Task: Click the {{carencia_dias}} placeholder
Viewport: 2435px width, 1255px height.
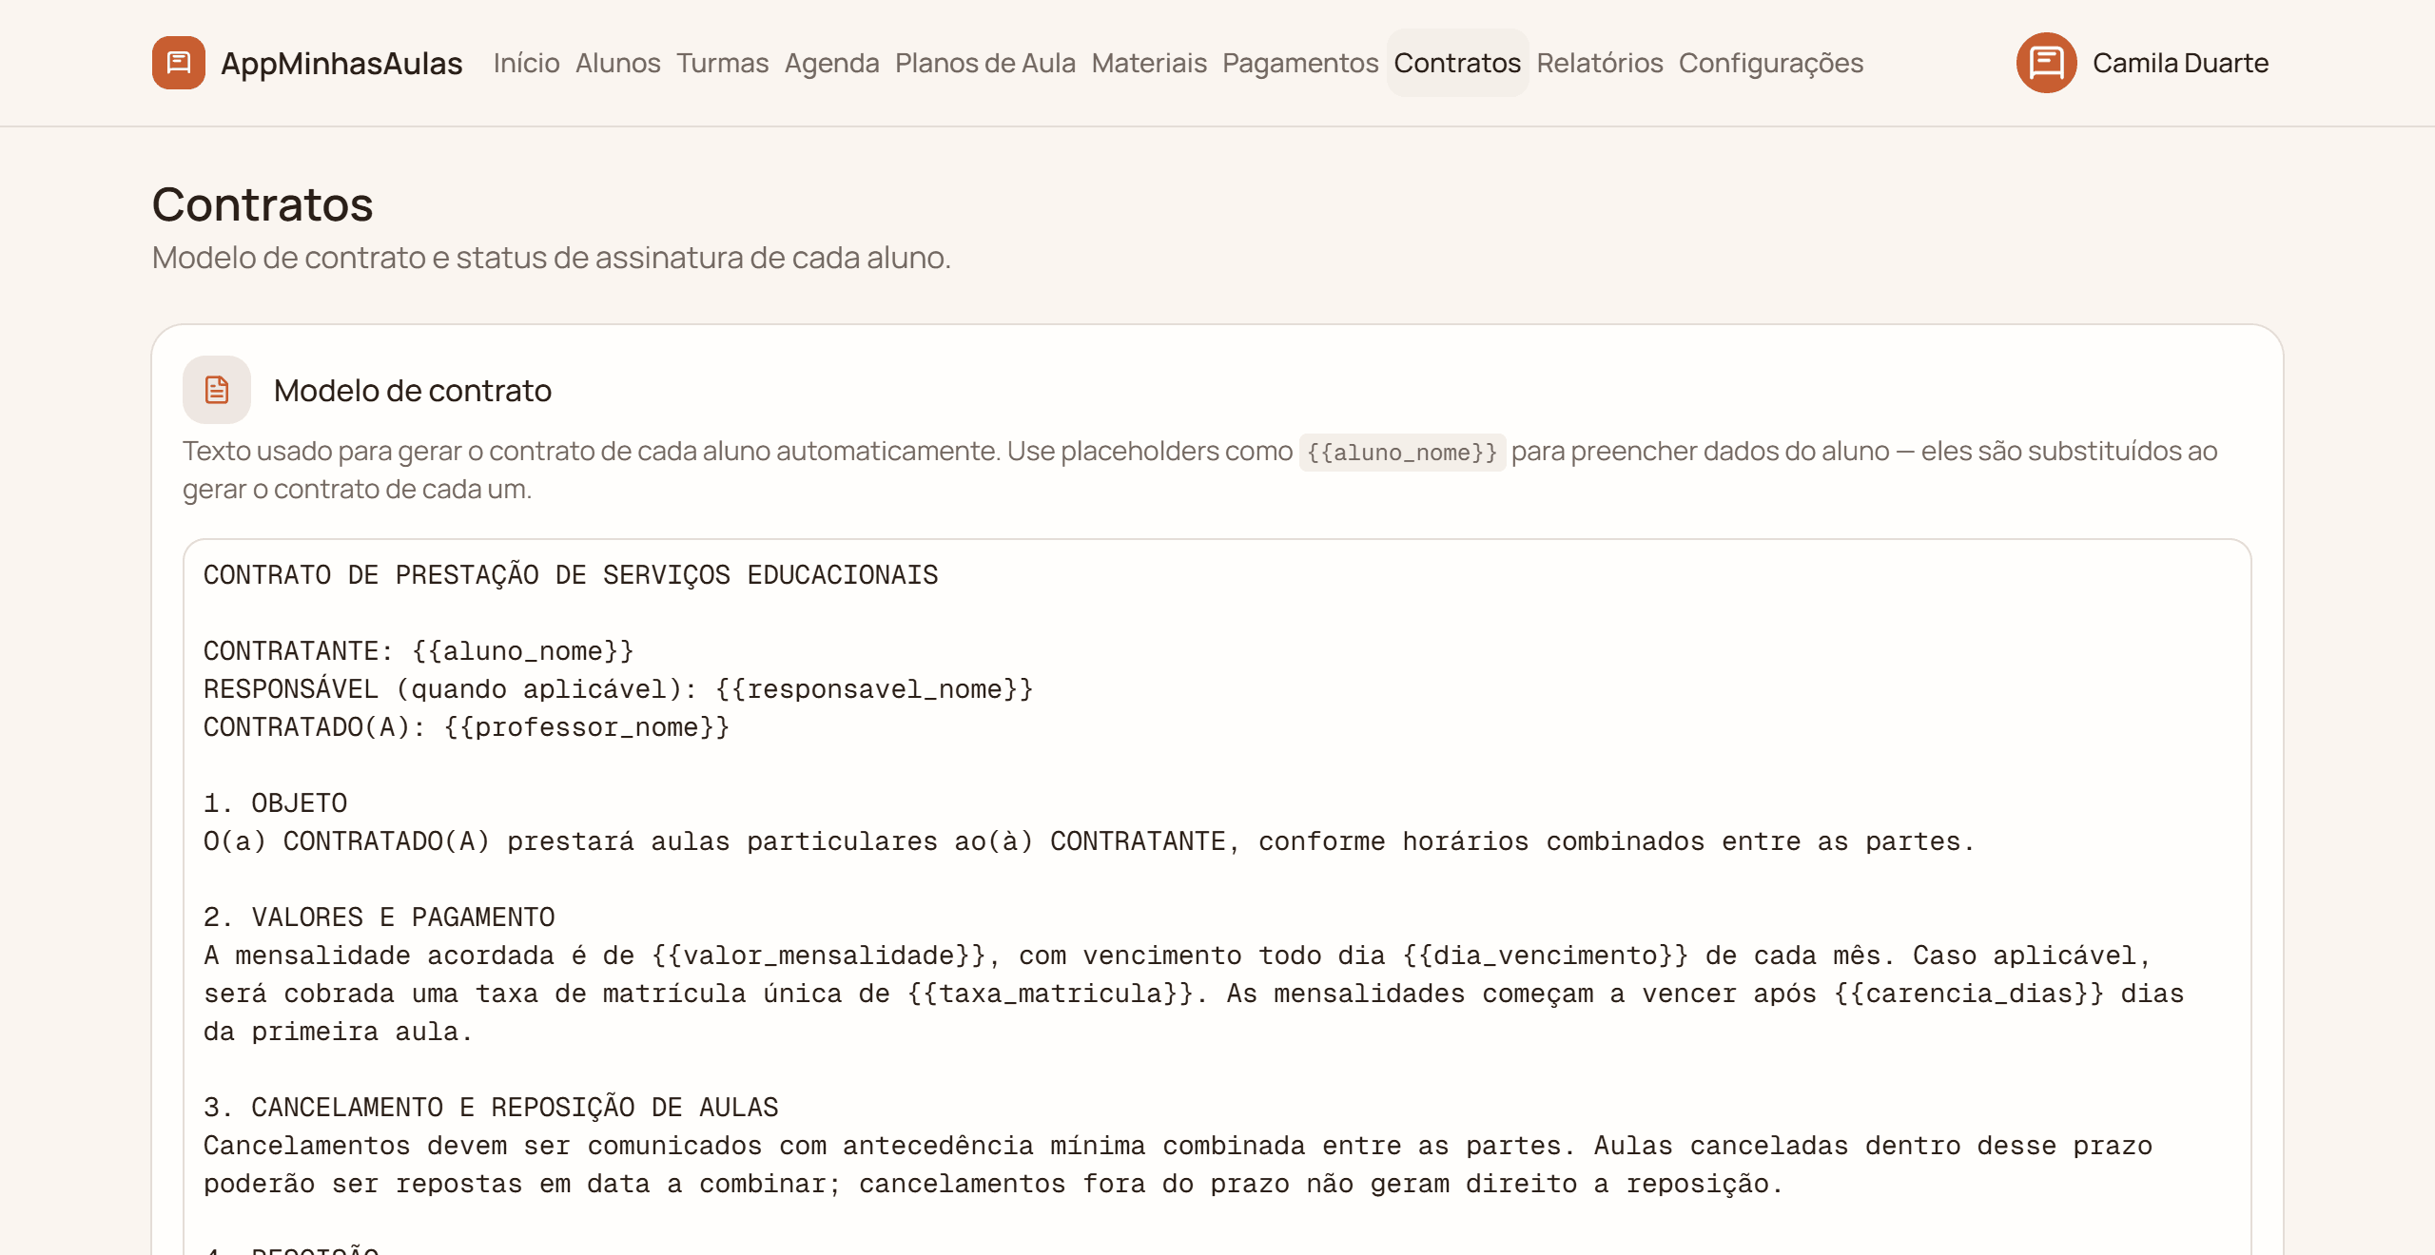Action: coord(1969,994)
